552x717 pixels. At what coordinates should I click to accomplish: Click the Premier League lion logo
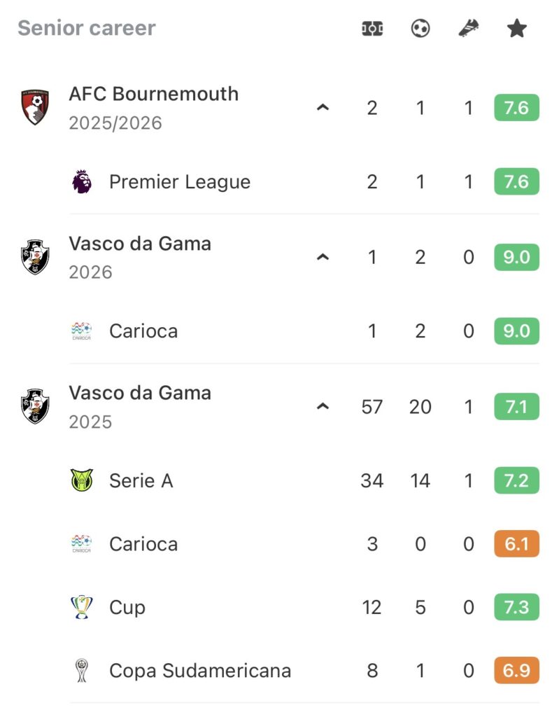(82, 182)
